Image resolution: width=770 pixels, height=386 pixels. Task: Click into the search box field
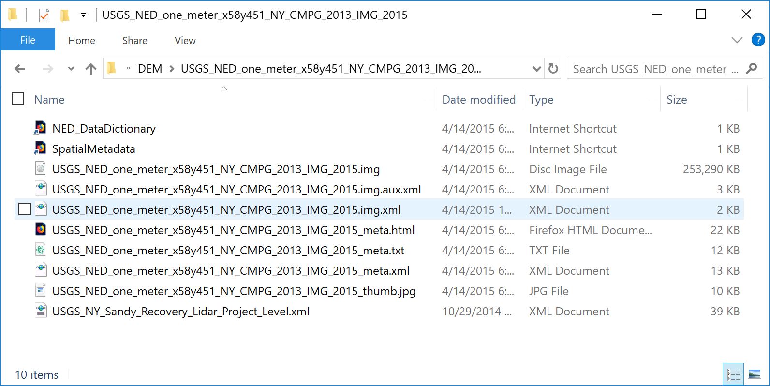655,69
